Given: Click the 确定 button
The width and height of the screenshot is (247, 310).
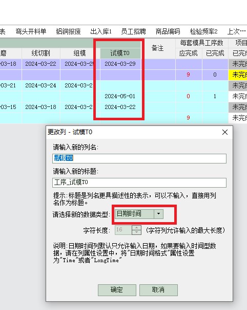Looking at the screenshot, I should click(x=117, y=290).
